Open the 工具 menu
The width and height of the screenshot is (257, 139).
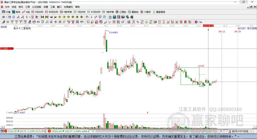(52, 7)
